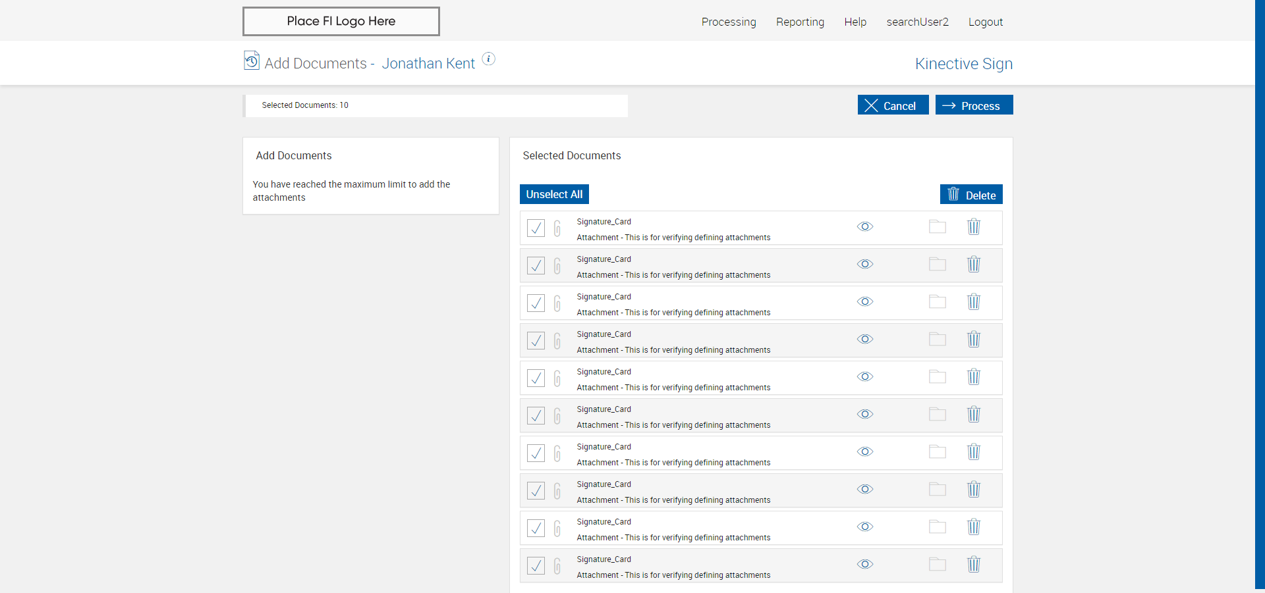This screenshot has height=593, width=1265.
Task: Click the info icon beside Jonathan Kent
Action: [488, 59]
